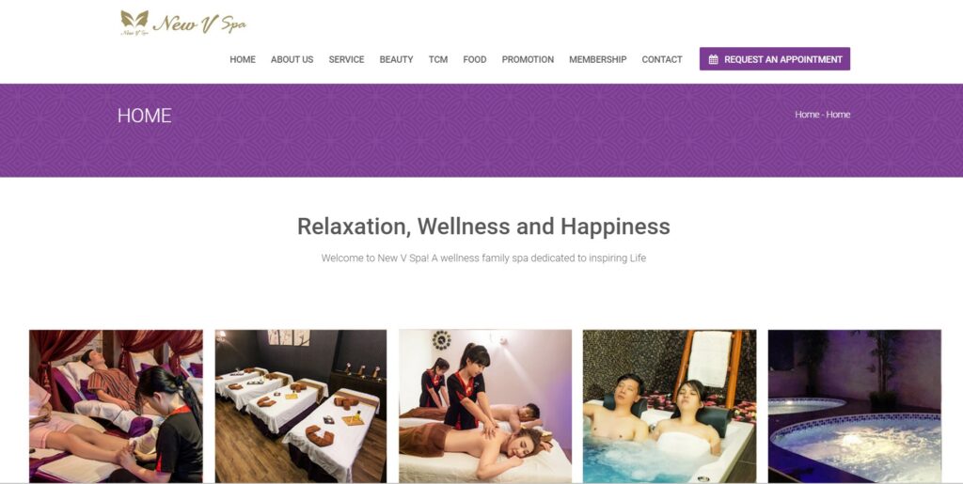Open the massage beds room photo
Image resolution: width=963 pixels, height=484 pixels.
pos(301,406)
